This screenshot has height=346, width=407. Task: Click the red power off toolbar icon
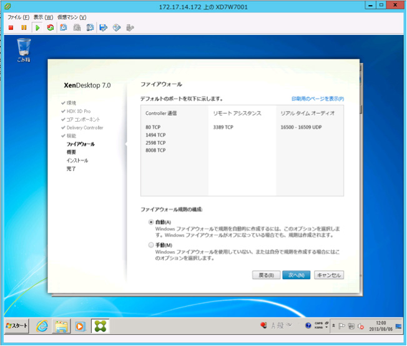(x=11, y=27)
